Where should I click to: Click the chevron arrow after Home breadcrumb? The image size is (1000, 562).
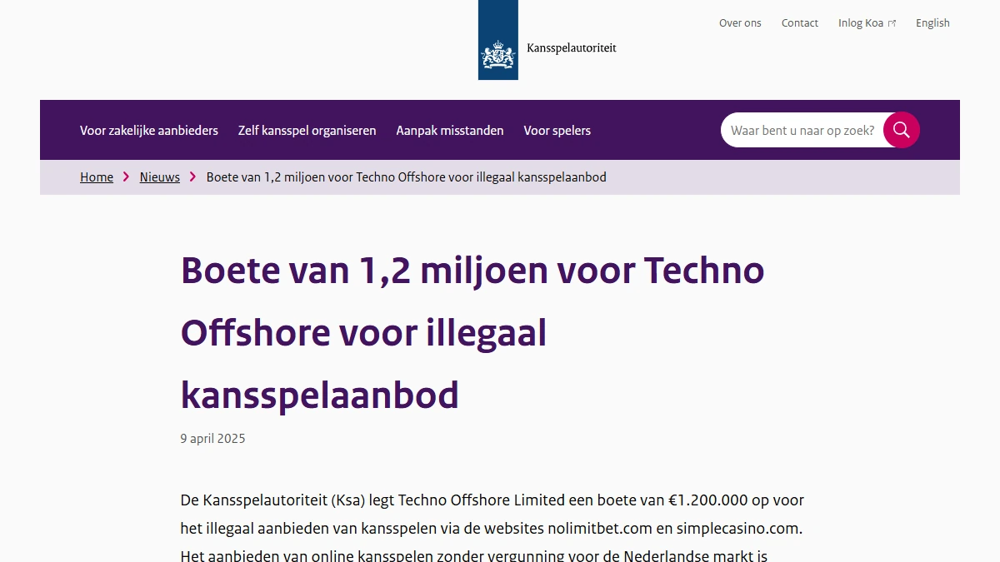coord(127,177)
